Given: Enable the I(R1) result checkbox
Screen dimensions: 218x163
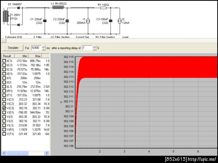Looking at the screenshot, I should click(4, 91).
